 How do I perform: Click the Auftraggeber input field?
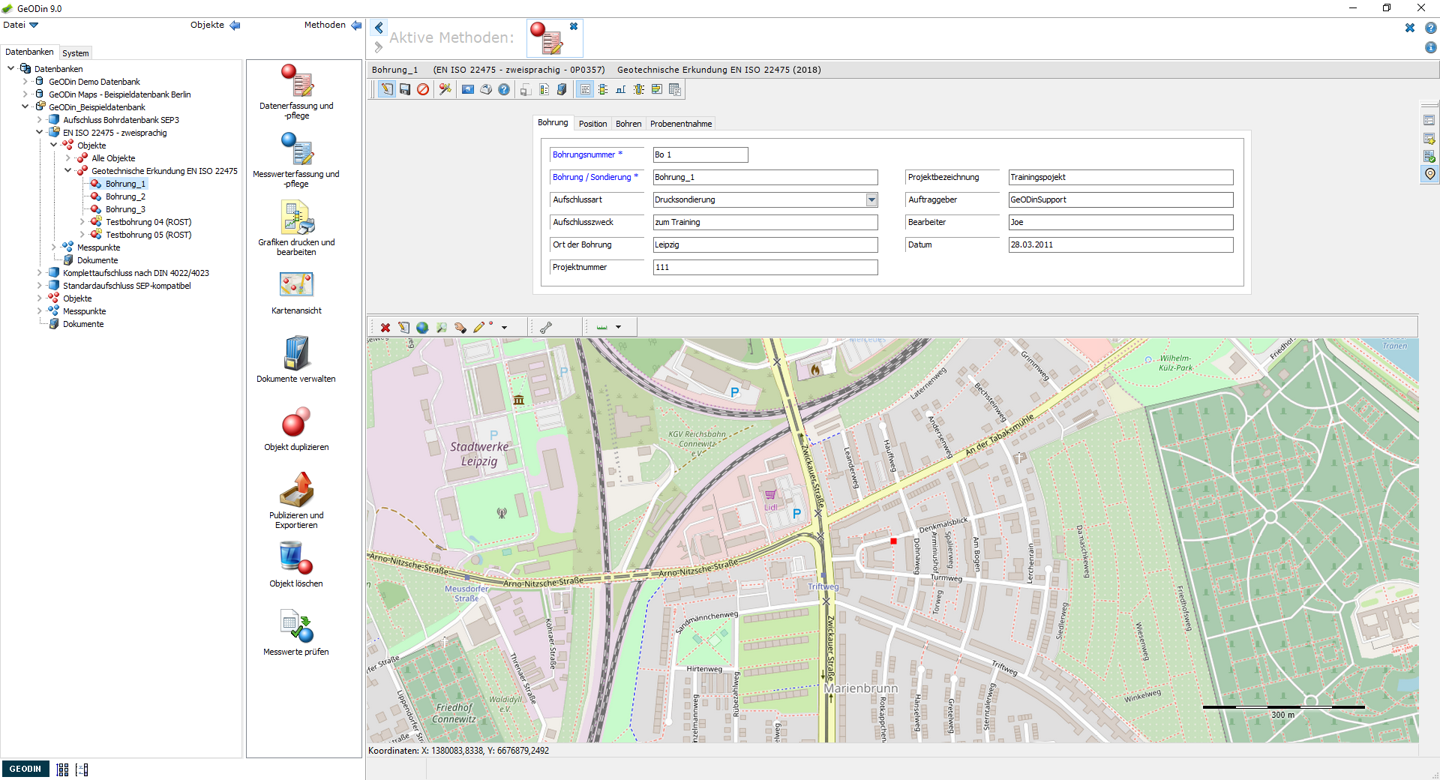click(x=1120, y=199)
